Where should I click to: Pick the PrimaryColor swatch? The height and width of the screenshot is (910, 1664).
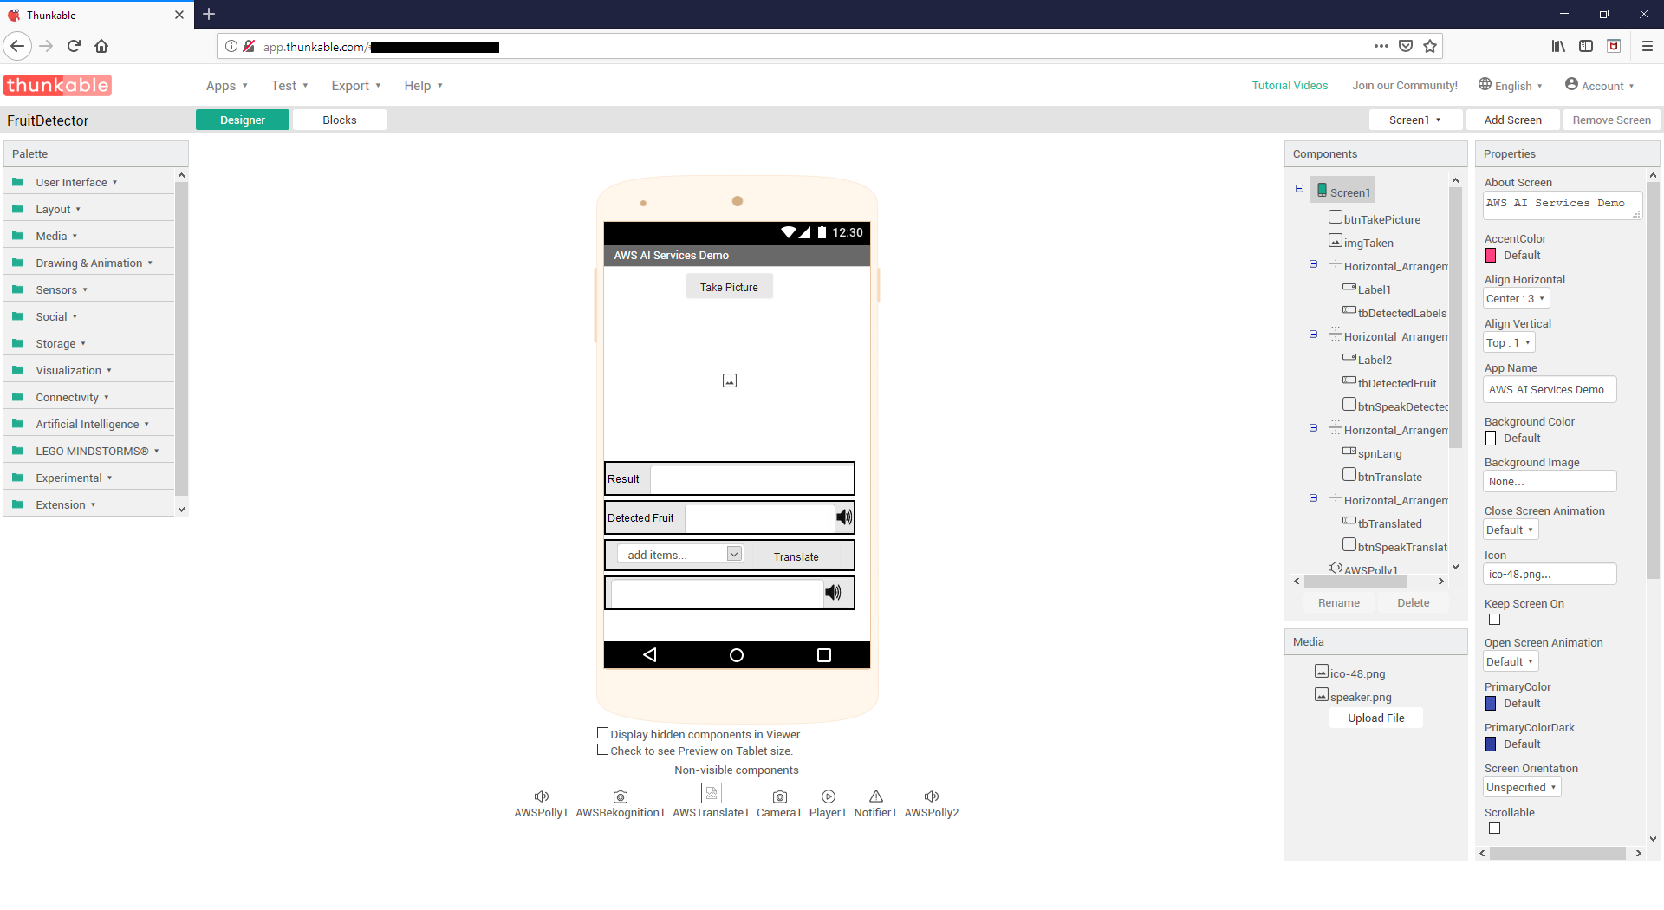pyautogui.click(x=1491, y=704)
